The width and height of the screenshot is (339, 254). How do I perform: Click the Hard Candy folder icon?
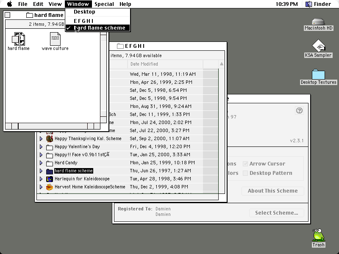click(x=50, y=163)
